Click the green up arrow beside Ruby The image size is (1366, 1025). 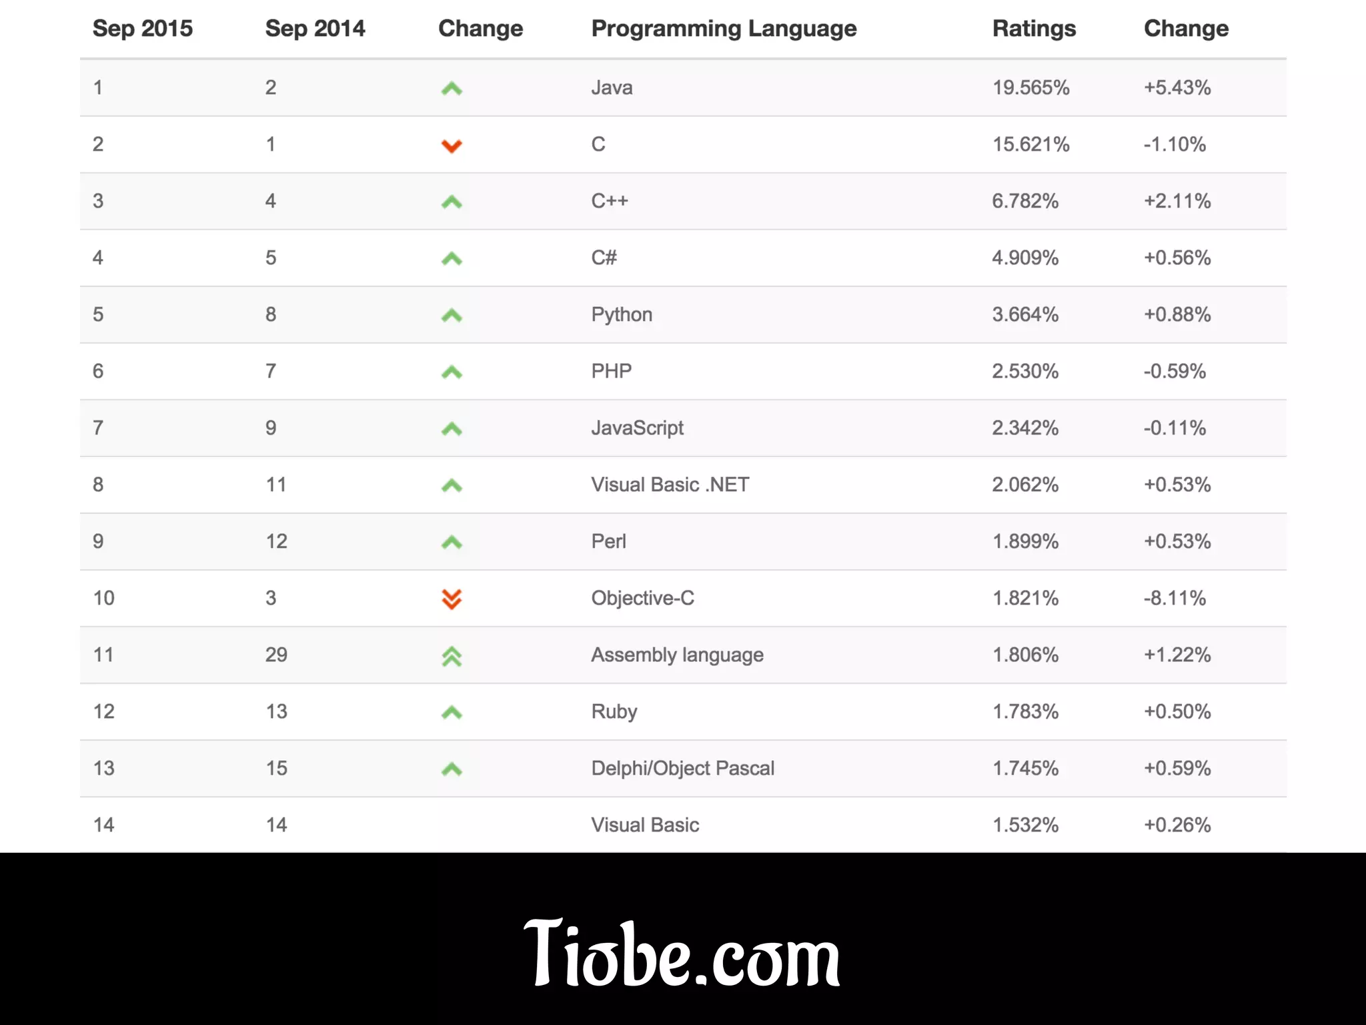[x=452, y=712]
